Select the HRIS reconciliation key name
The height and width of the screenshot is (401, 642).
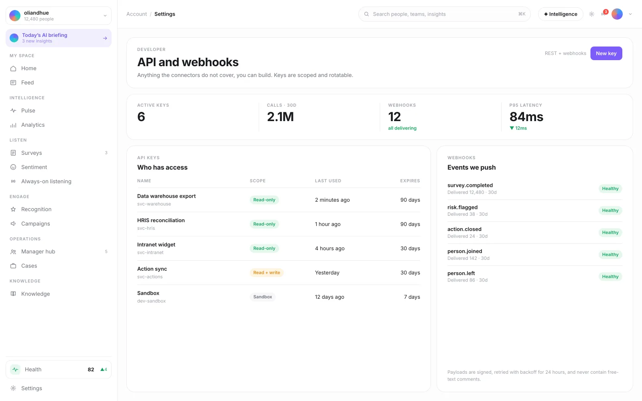click(161, 221)
